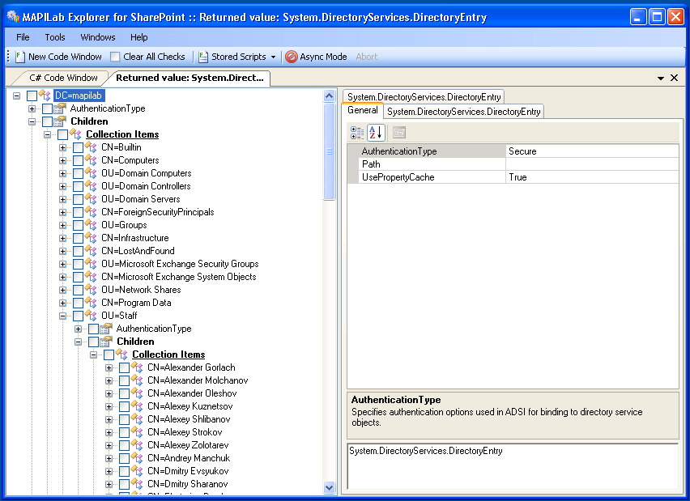Click the System.DirectoryServices.DirectoryEntry output text box
Screen dimensions: 690x501
[x=513, y=466]
